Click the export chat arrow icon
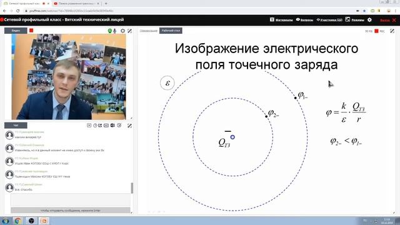Screen dimensions: 400x225 [100, 125]
